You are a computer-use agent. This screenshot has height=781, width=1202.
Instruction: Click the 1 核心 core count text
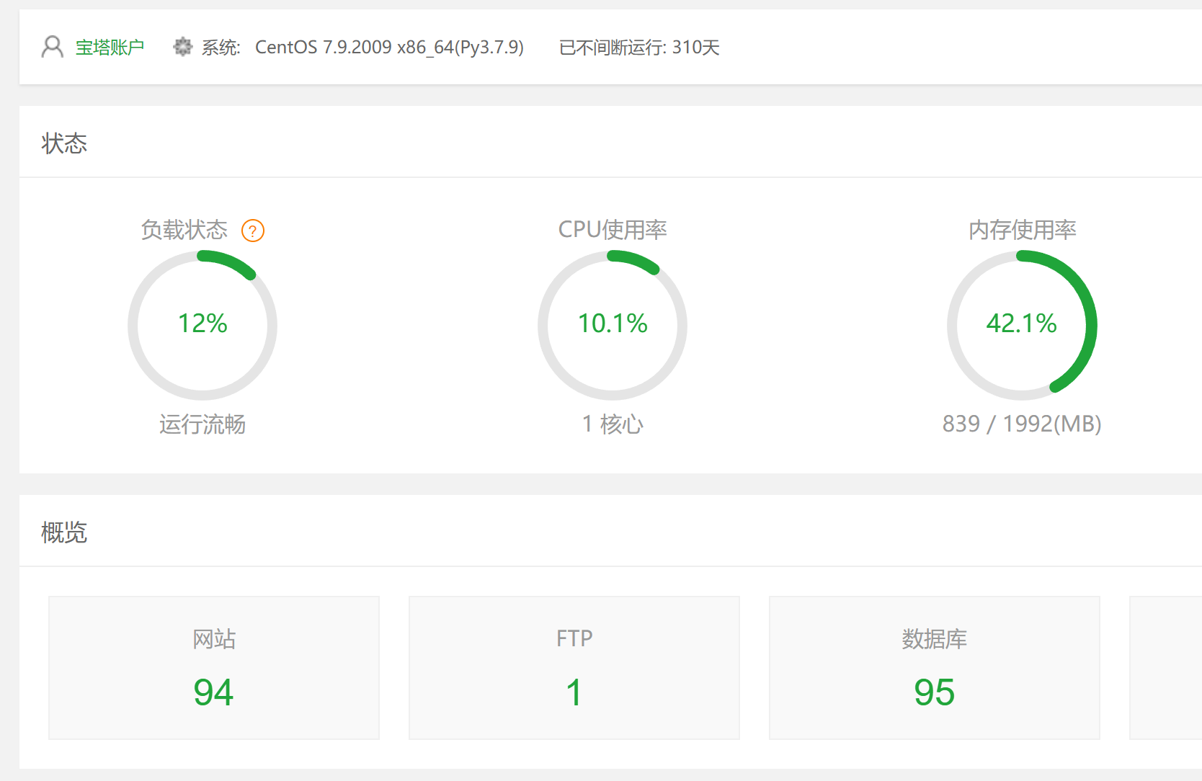(x=613, y=424)
